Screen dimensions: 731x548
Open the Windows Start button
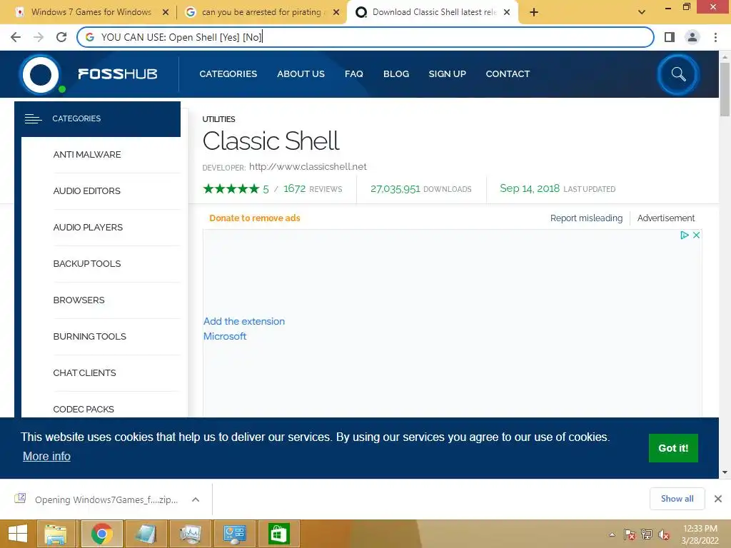[x=18, y=534]
